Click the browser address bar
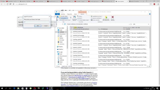Image resolution: width=160 pixels, height=90 pixels. pos(82,4)
